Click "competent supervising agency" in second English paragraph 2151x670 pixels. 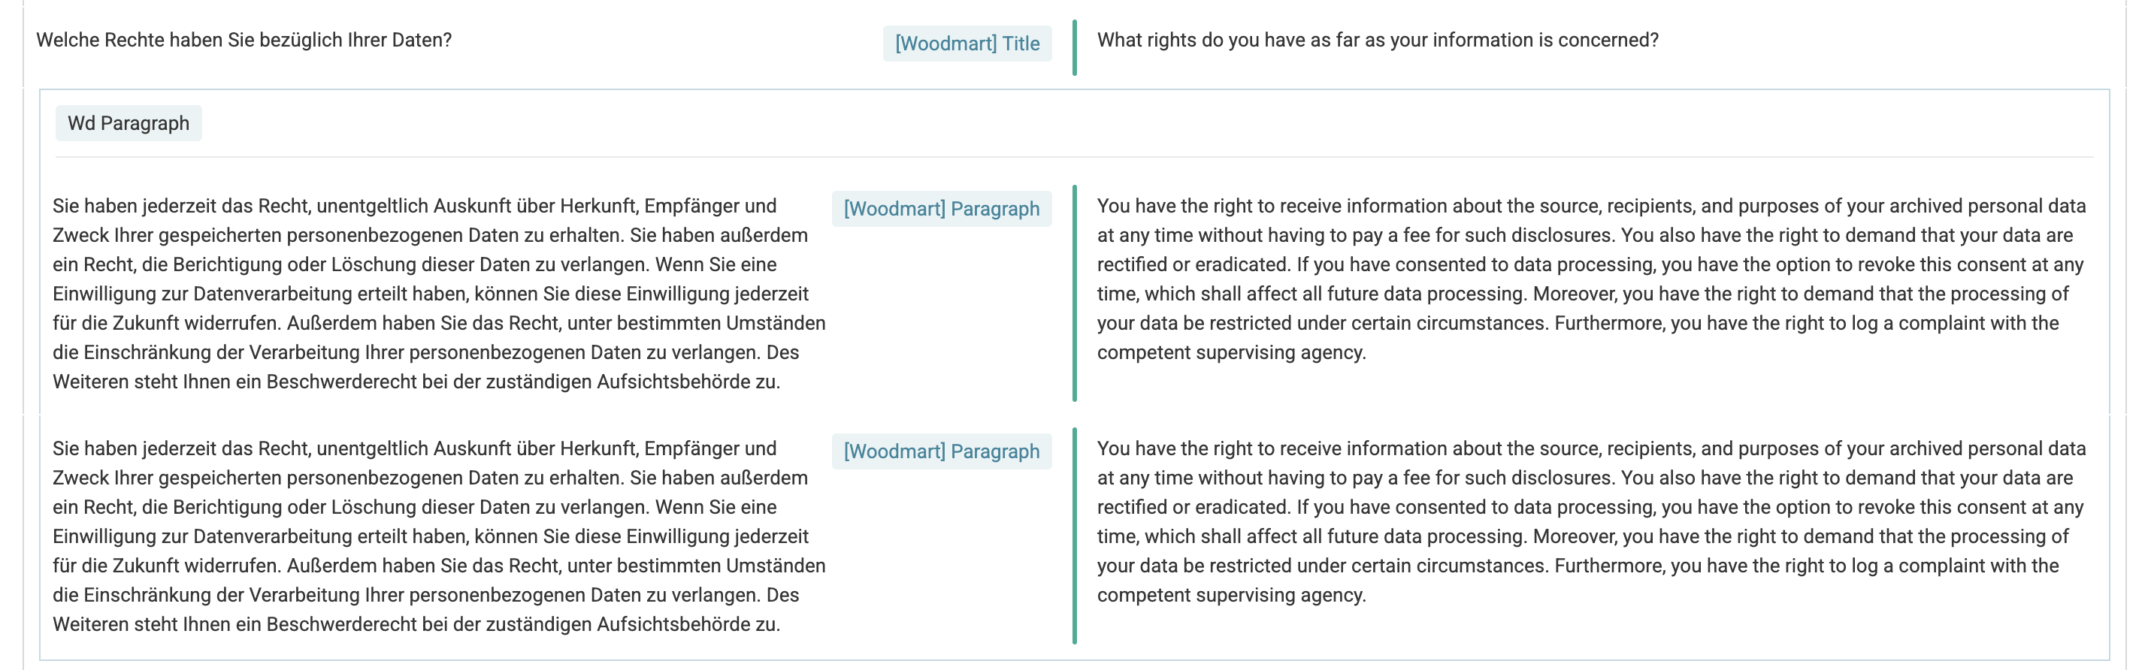[1230, 596]
